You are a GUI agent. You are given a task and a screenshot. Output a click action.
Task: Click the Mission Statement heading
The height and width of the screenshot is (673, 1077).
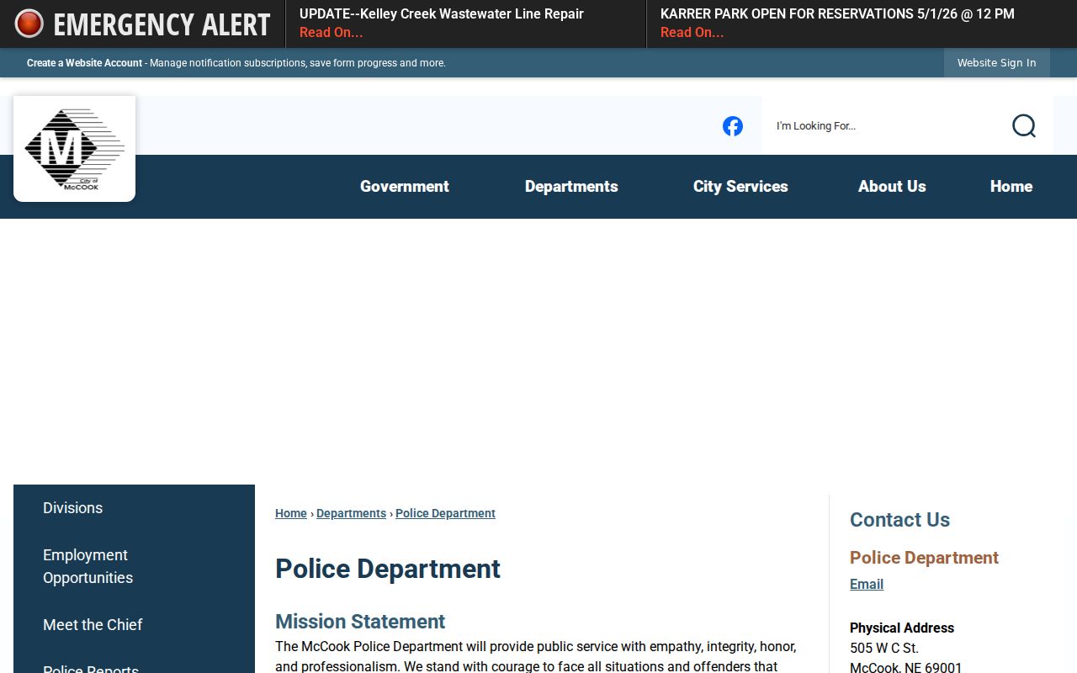(x=360, y=622)
